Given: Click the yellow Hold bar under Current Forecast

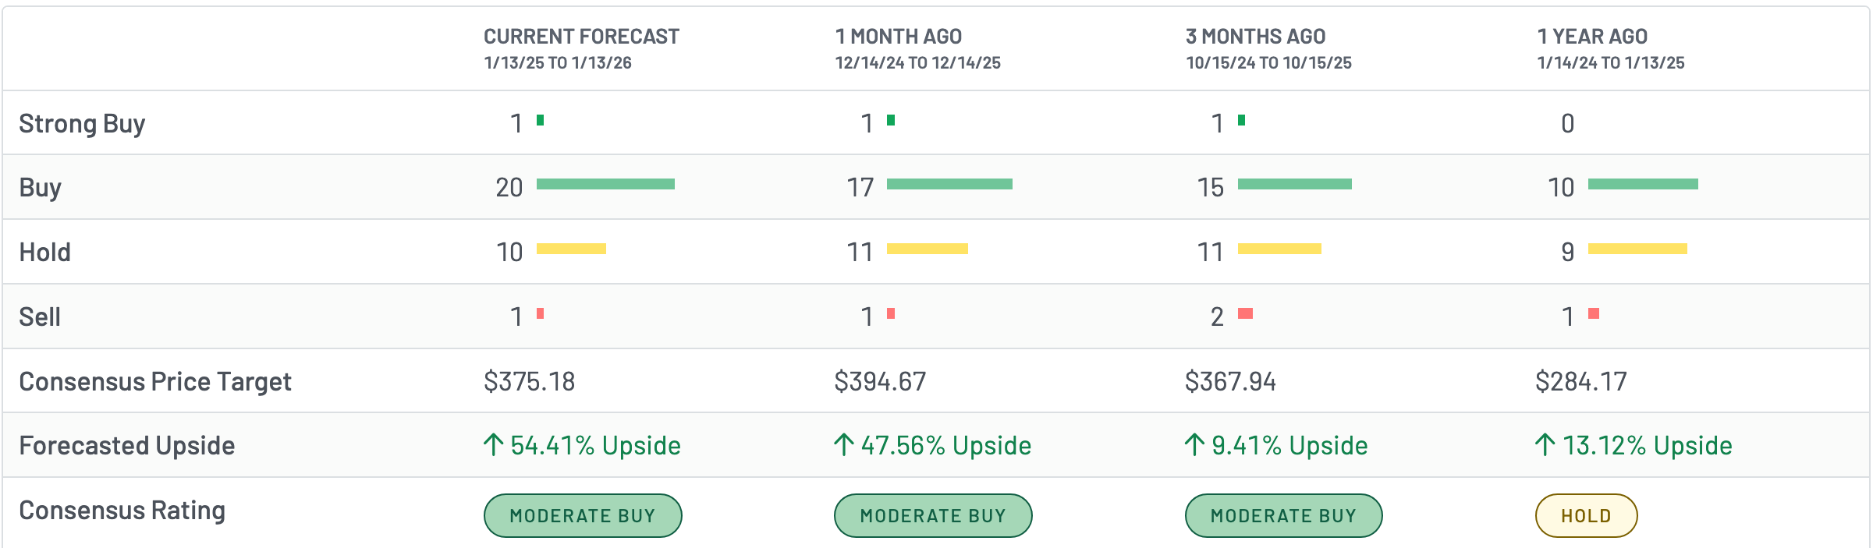Looking at the screenshot, I should coord(571,249).
